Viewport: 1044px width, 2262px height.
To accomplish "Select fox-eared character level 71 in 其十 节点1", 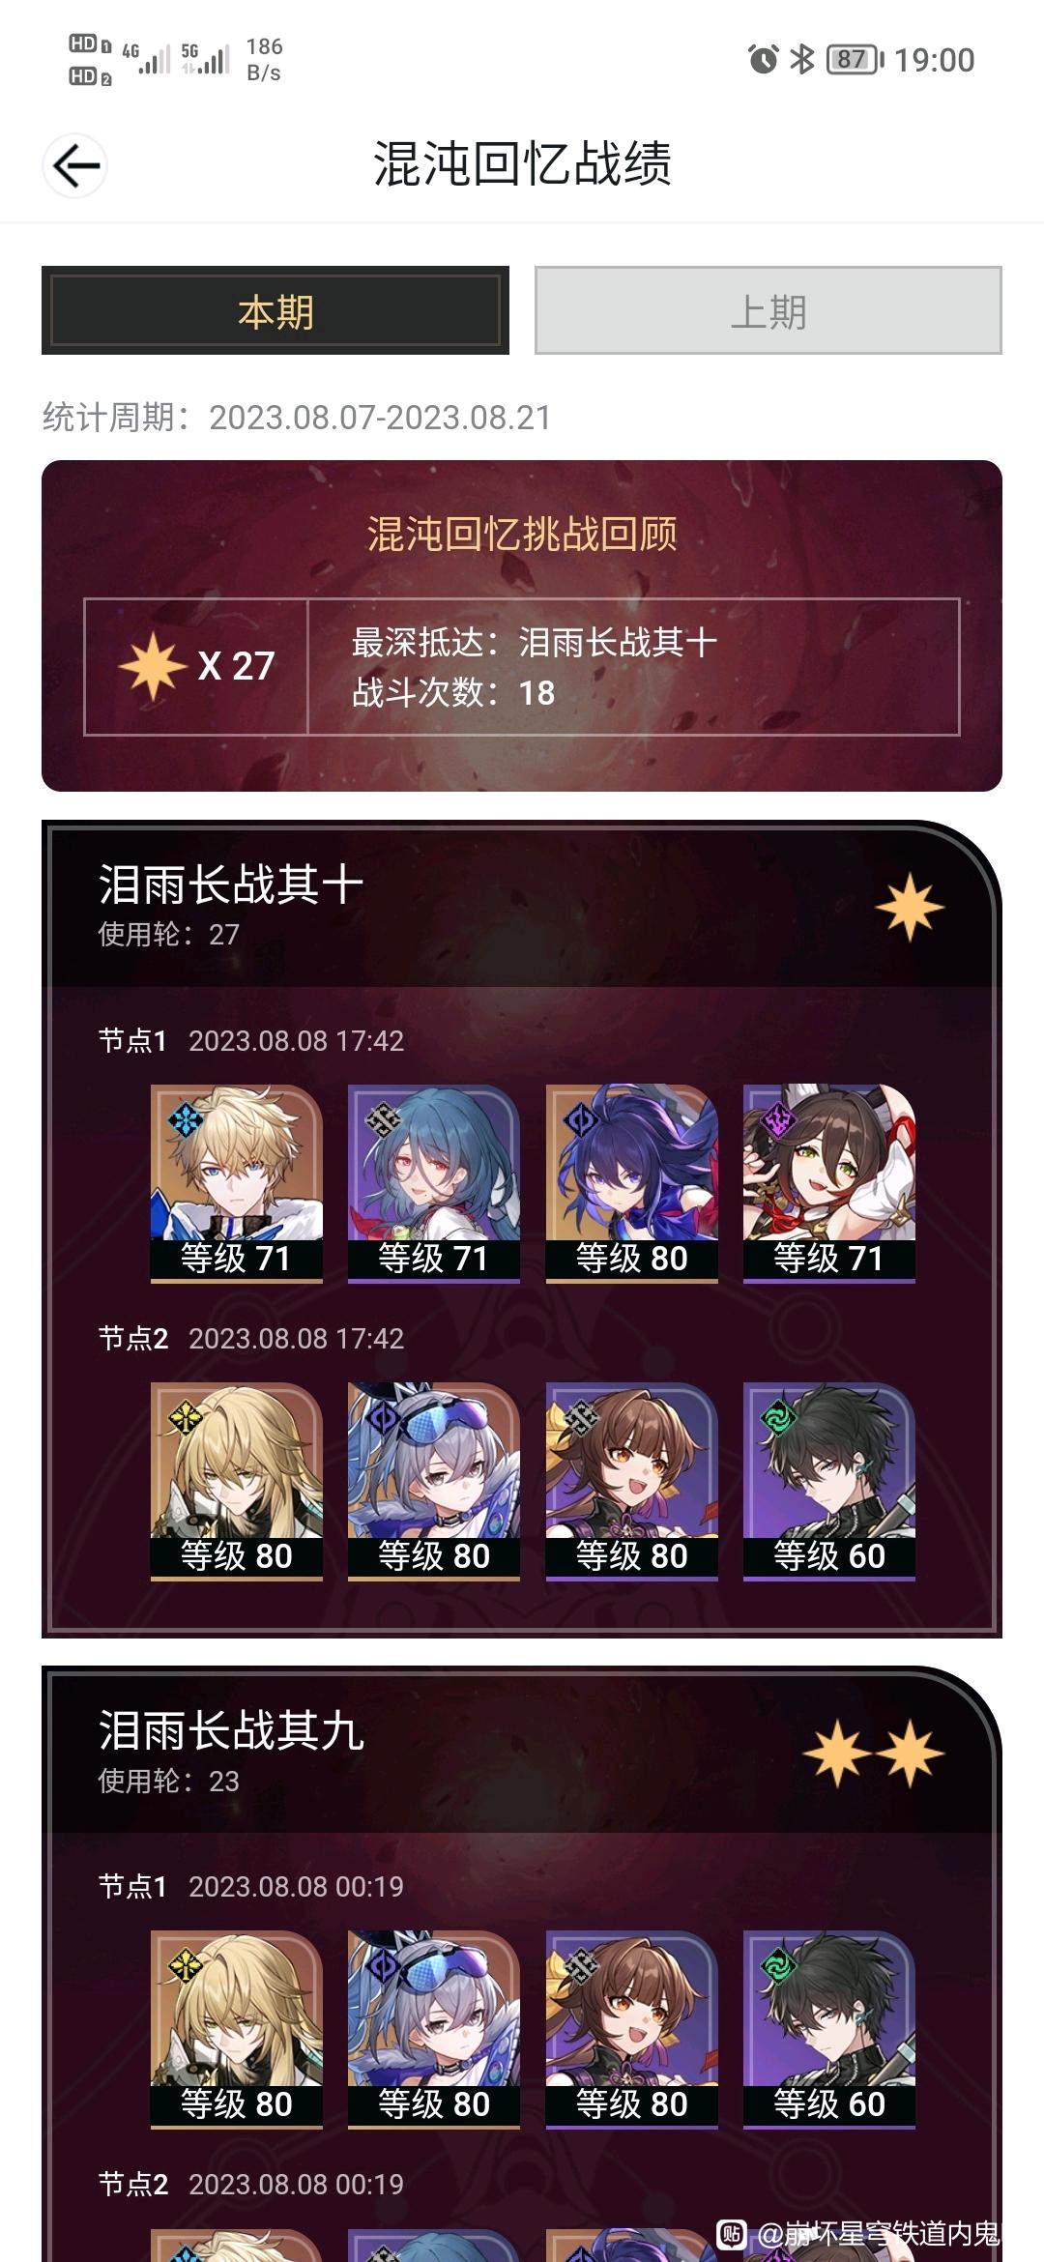I will click(829, 1183).
